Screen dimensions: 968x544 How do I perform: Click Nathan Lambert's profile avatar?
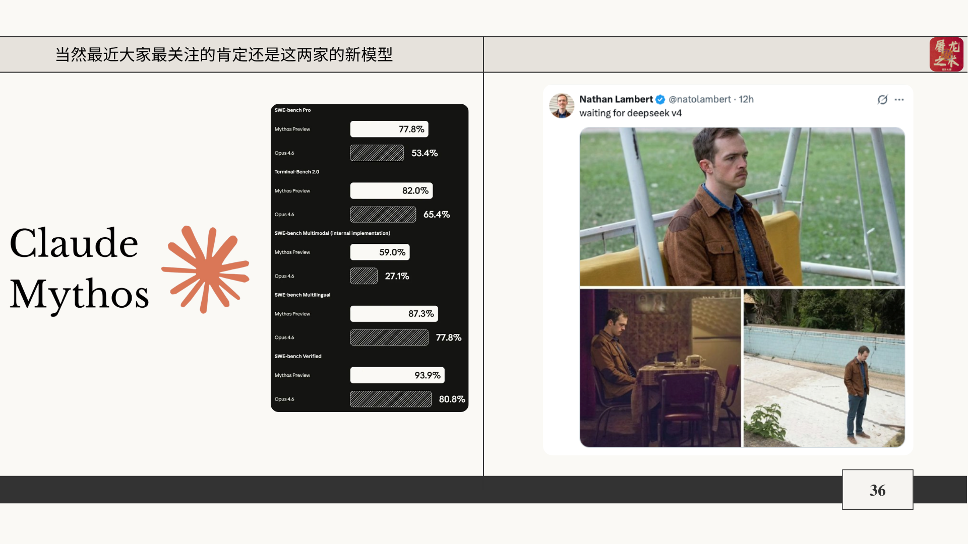[562, 106]
